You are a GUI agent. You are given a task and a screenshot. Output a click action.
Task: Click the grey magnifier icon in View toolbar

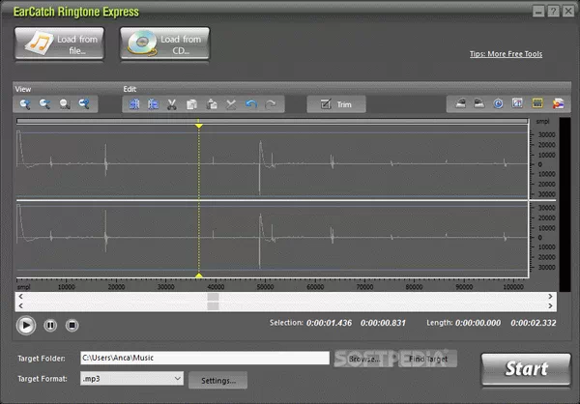pyautogui.click(x=65, y=104)
